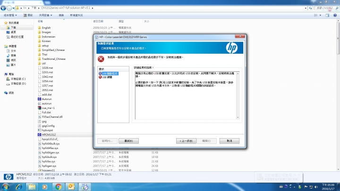Expand breadcrumb arrow after CM1312series folder name
This screenshot has height=191, width=340.
pos(93,8)
